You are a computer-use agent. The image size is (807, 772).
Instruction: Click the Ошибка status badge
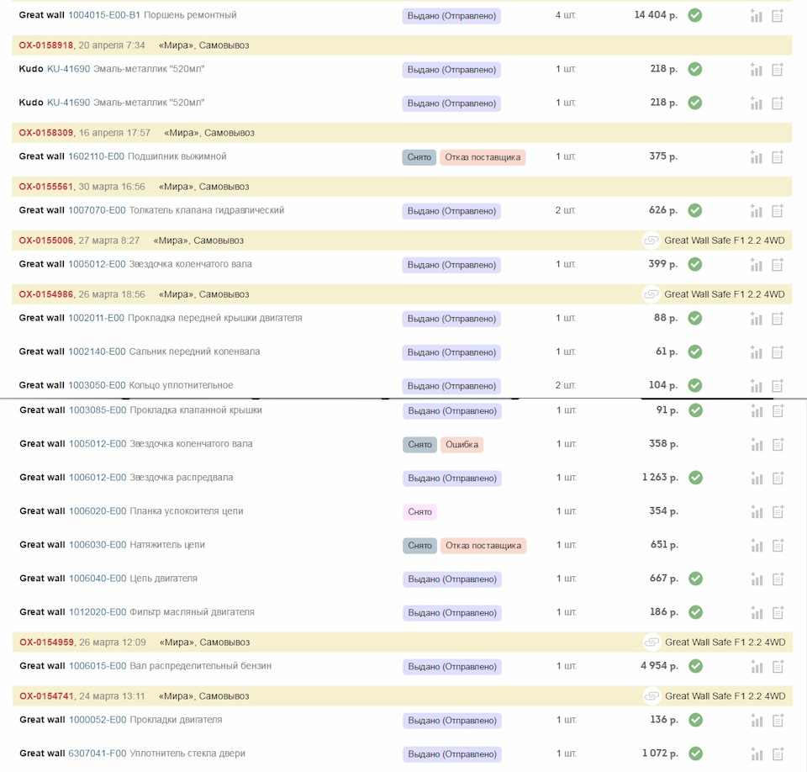tap(462, 445)
